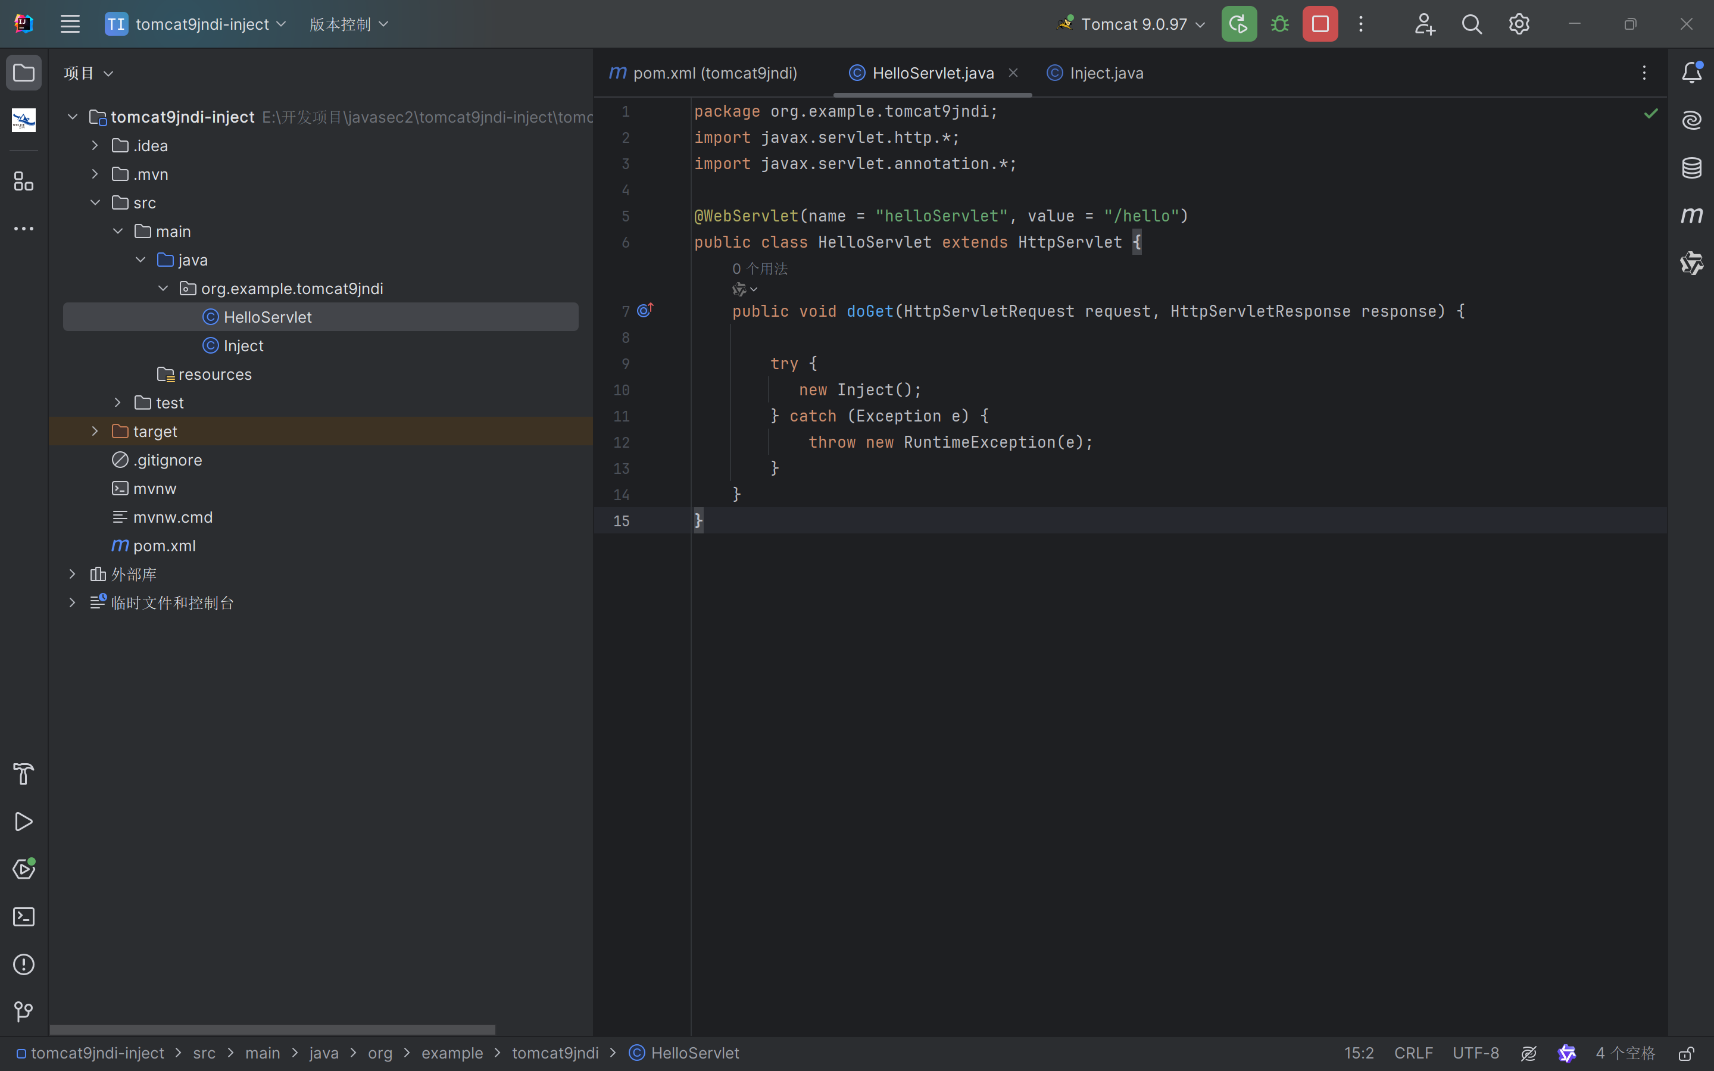Image resolution: width=1714 pixels, height=1071 pixels.
Task: Click the project tree horizontal scrollbar
Action: (272, 1029)
